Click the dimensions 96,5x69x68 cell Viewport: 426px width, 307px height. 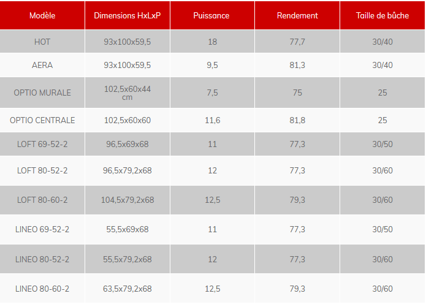tap(127, 144)
